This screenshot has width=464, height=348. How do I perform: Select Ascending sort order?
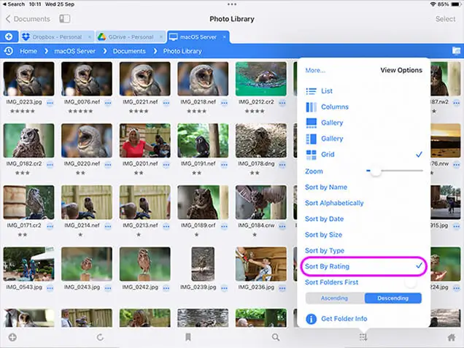coord(335,298)
